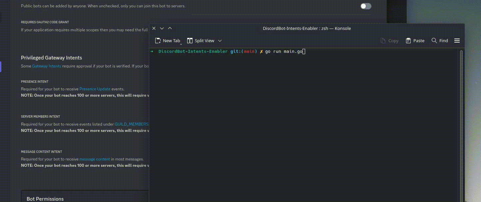The width and height of the screenshot is (481, 202).
Task: Open Find search in Konsole
Action: point(440,41)
